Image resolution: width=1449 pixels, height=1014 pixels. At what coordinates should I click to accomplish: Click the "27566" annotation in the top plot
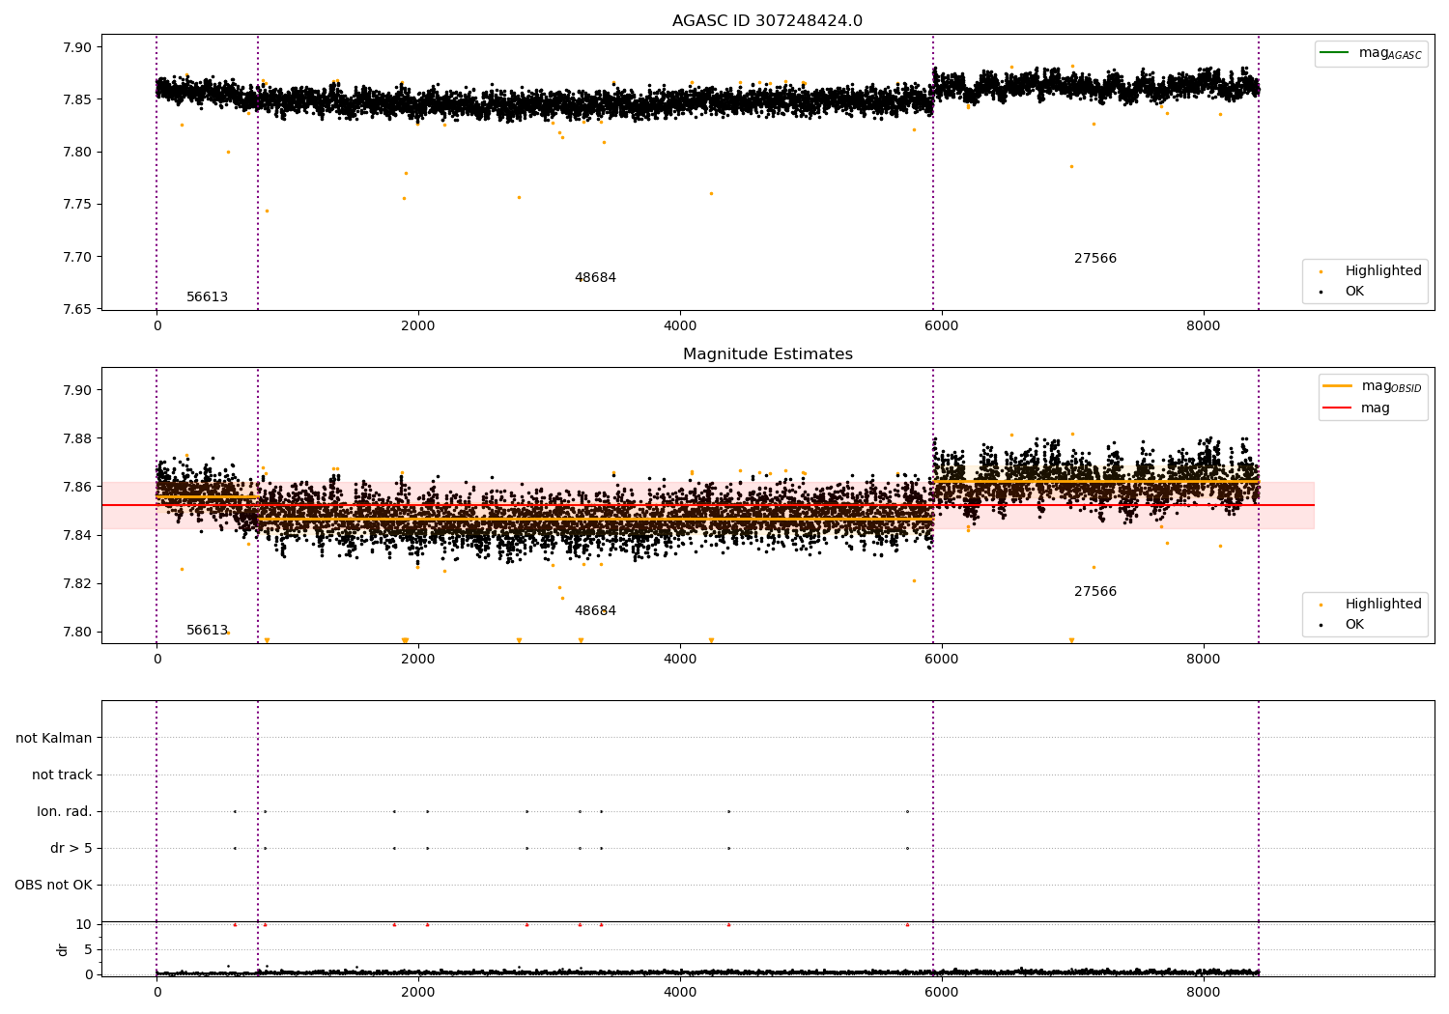[1095, 259]
